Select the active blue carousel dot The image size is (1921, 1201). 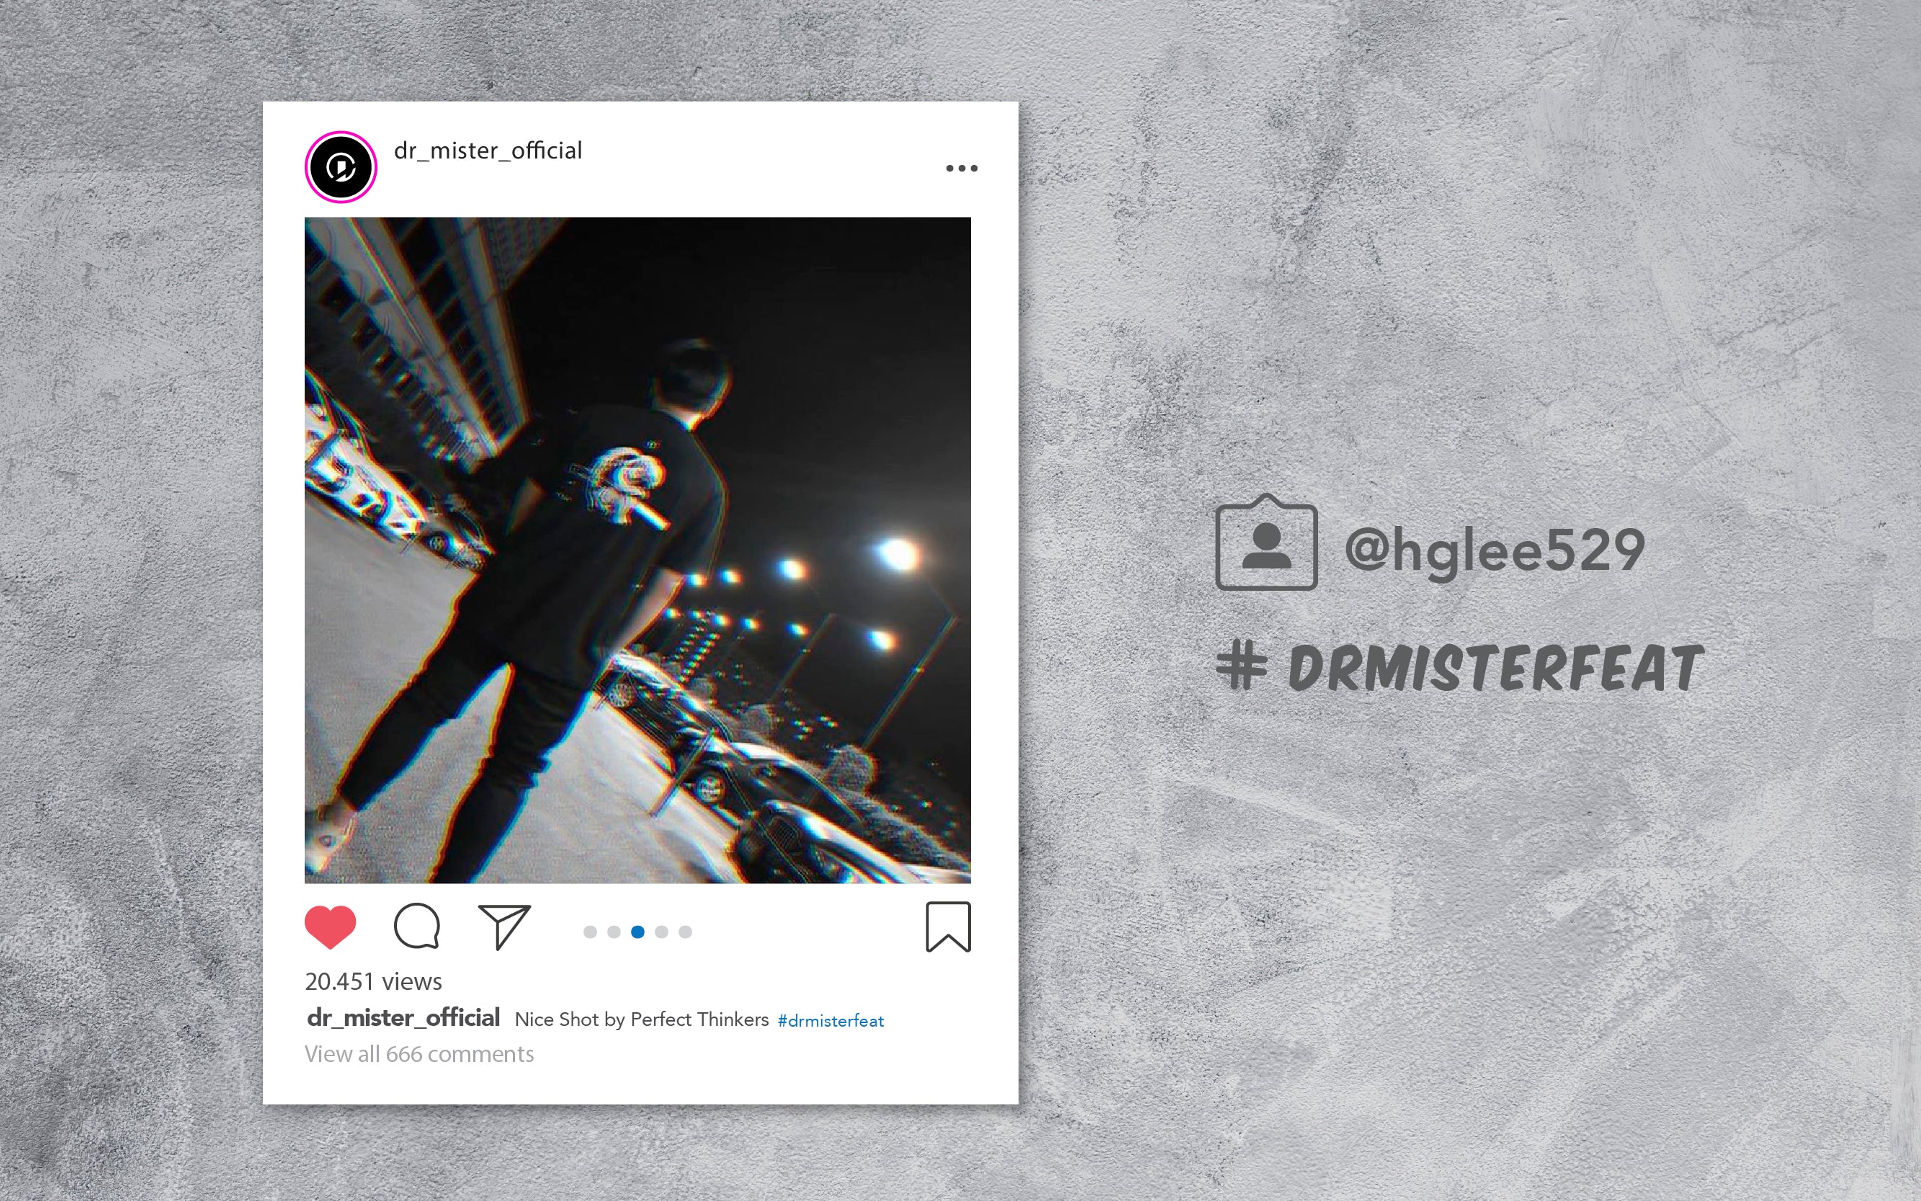point(637,932)
